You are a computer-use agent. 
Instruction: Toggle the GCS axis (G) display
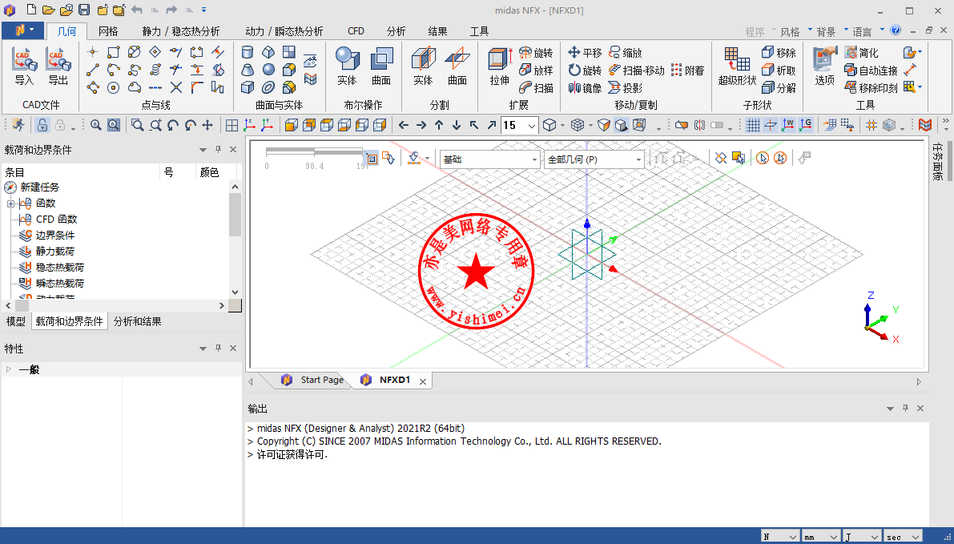click(x=806, y=125)
